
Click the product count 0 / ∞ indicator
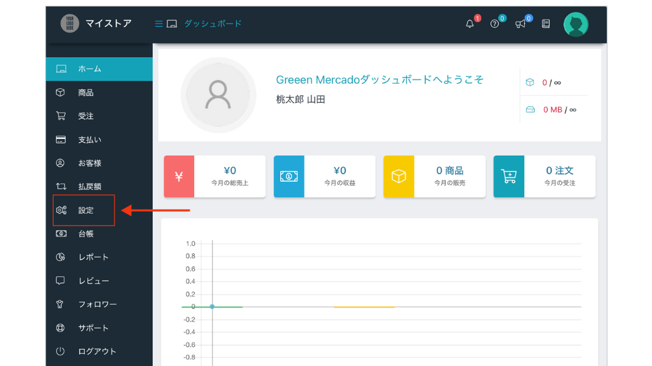coord(551,82)
